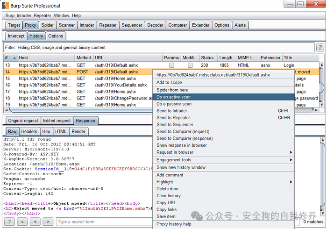Choose Do an active scan
Screen dimensions: 327x229
tap(223, 97)
